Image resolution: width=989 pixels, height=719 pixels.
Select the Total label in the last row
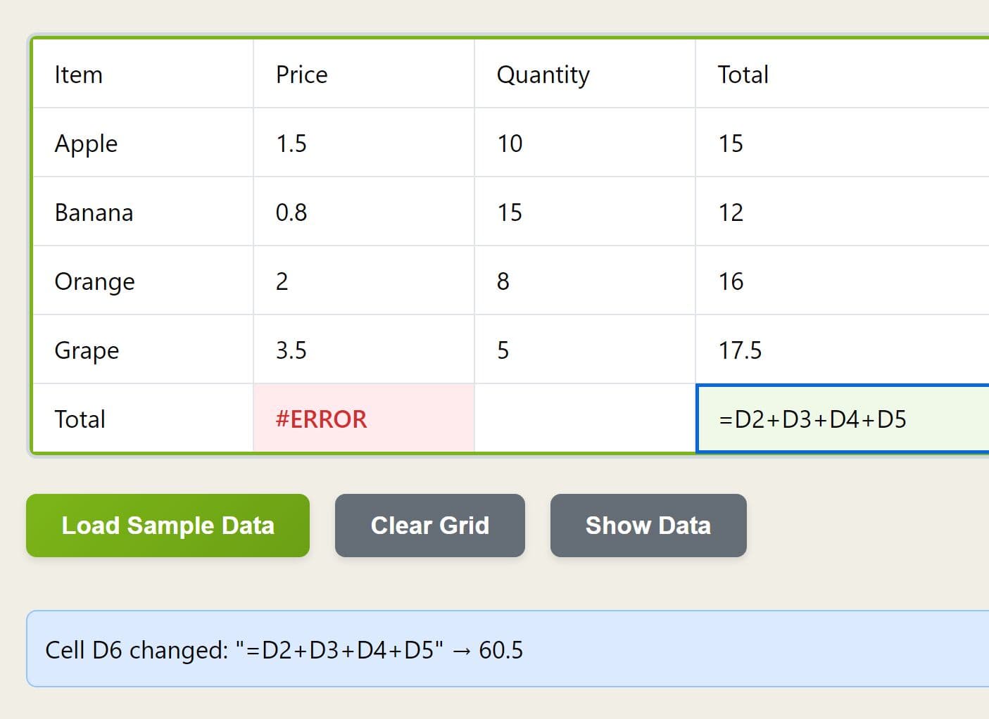coord(143,419)
